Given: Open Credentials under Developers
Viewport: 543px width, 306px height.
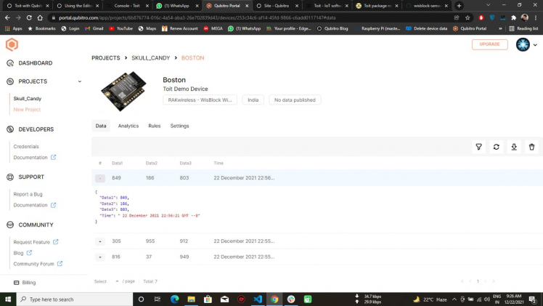Looking at the screenshot, I should [26, 147].
